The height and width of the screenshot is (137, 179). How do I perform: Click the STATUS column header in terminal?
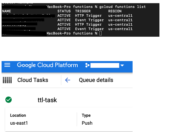tap(64, 11)
